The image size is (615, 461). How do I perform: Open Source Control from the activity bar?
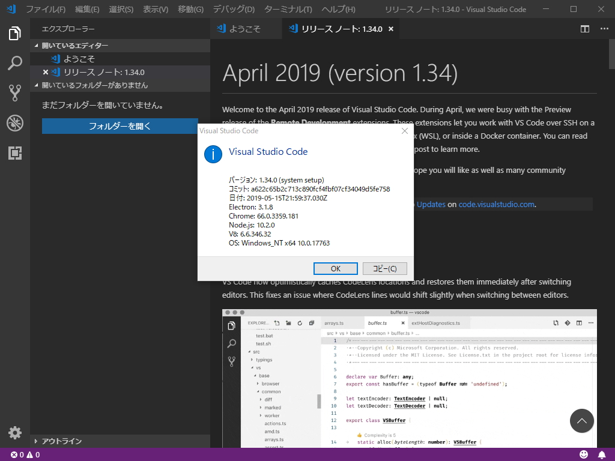tap(14, 93)
